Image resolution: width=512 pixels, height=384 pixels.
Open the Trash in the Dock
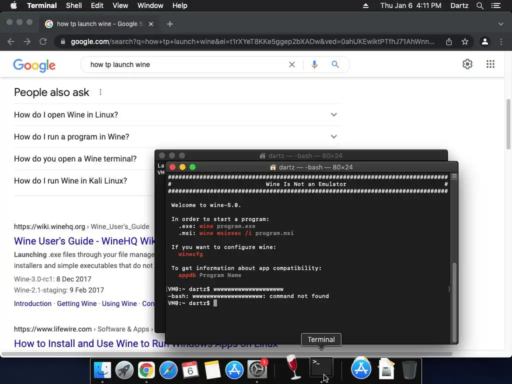point(409,369)
